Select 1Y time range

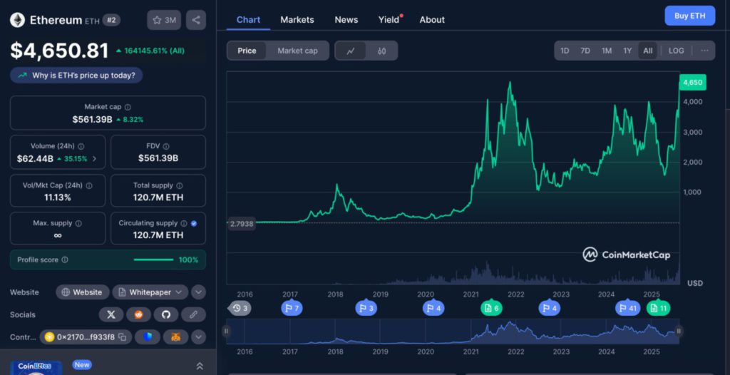[627, 51]
